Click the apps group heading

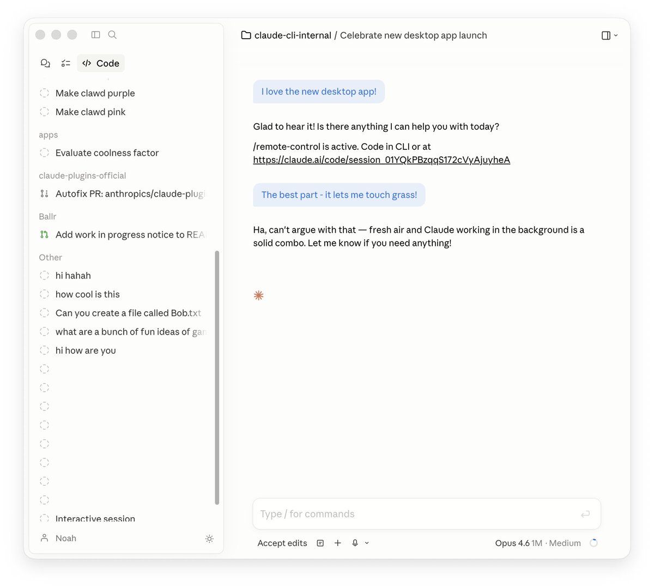[x=48, y=135]
